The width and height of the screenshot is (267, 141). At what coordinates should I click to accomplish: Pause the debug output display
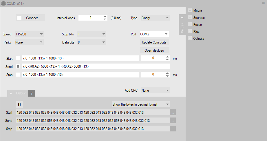tap(19, 104)
